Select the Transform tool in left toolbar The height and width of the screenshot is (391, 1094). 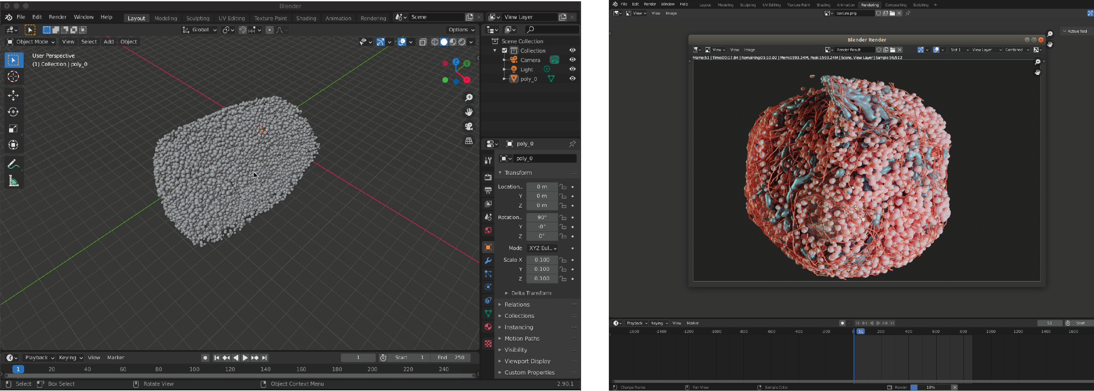(x=13, y=145)
